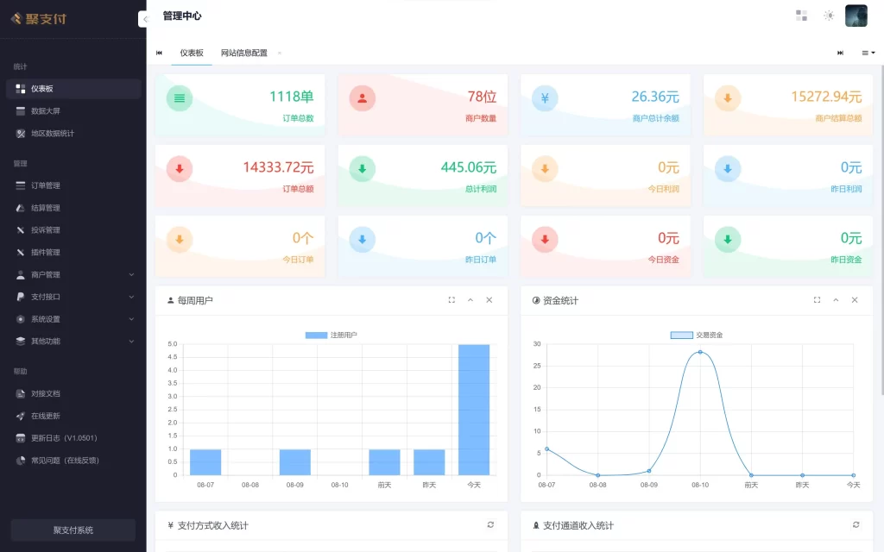Click the 在线更新 rocket icon
The image size is (884, 552).
pos(20,415)
